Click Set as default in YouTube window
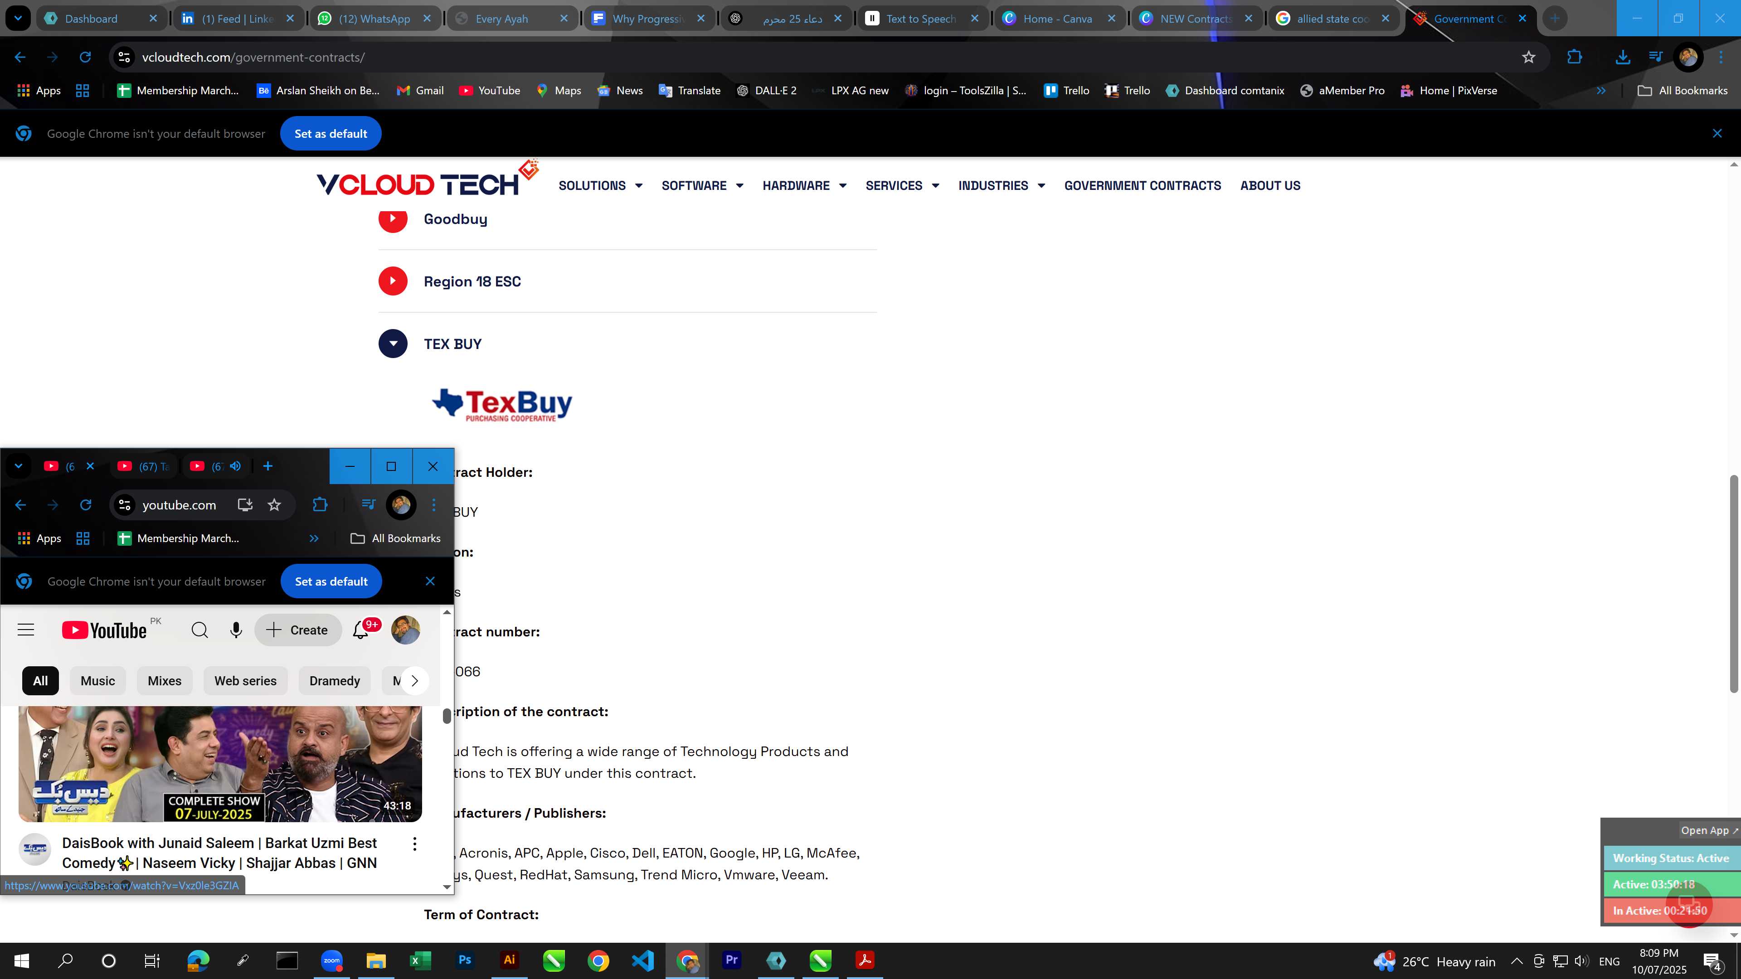Viewport: 1741px width, 979px height. [331, 582]
